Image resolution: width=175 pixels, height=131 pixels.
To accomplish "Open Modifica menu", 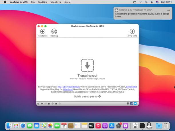I will pyautogui.click(x=43, y=2).
